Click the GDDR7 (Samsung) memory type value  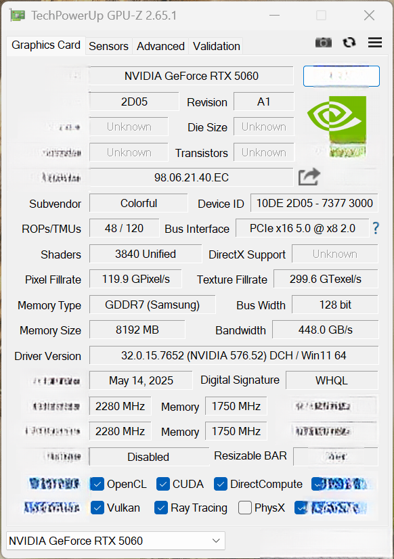pyautogui.click(x=152, y=305)
